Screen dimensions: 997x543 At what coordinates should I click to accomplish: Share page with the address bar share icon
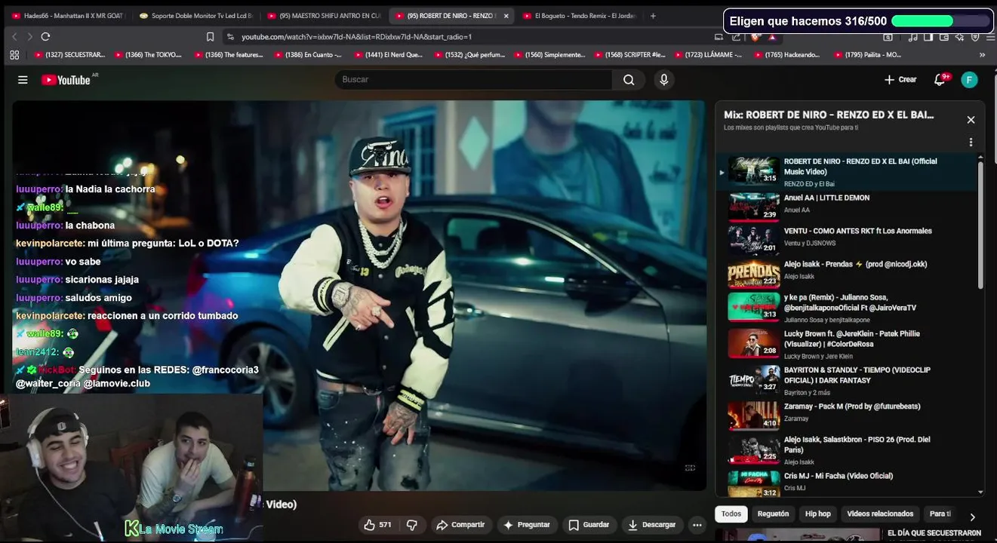736,36
